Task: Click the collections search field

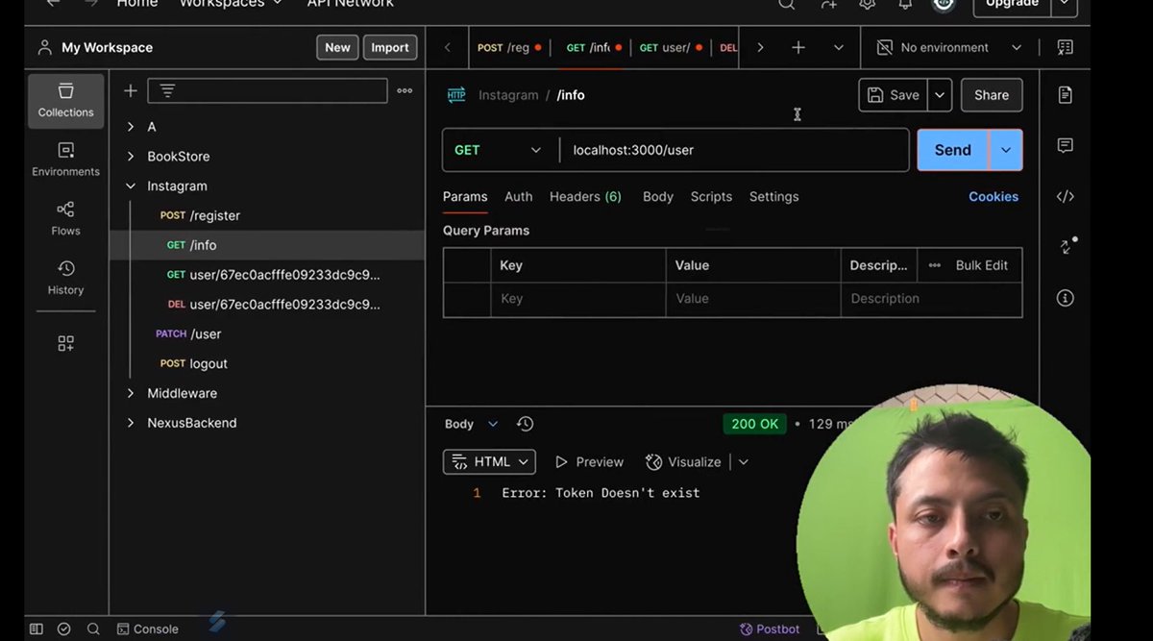Action: (267, 90)
